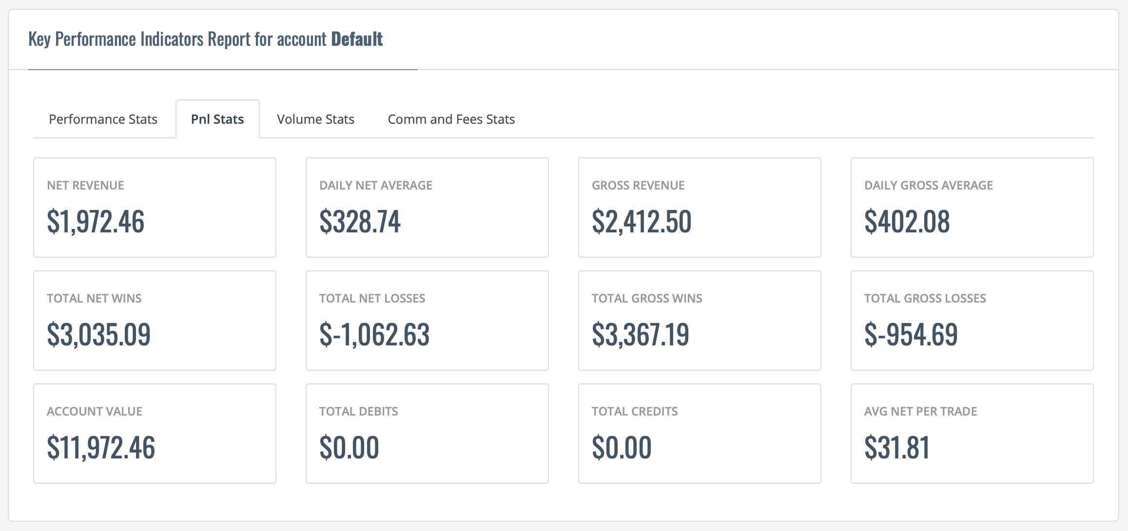
Task: Select the Account Value card
Action: [155, 434]
